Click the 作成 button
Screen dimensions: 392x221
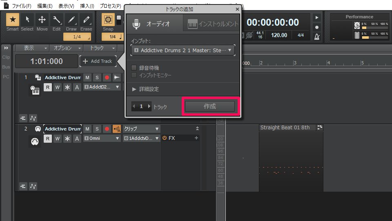pos(210,106)
